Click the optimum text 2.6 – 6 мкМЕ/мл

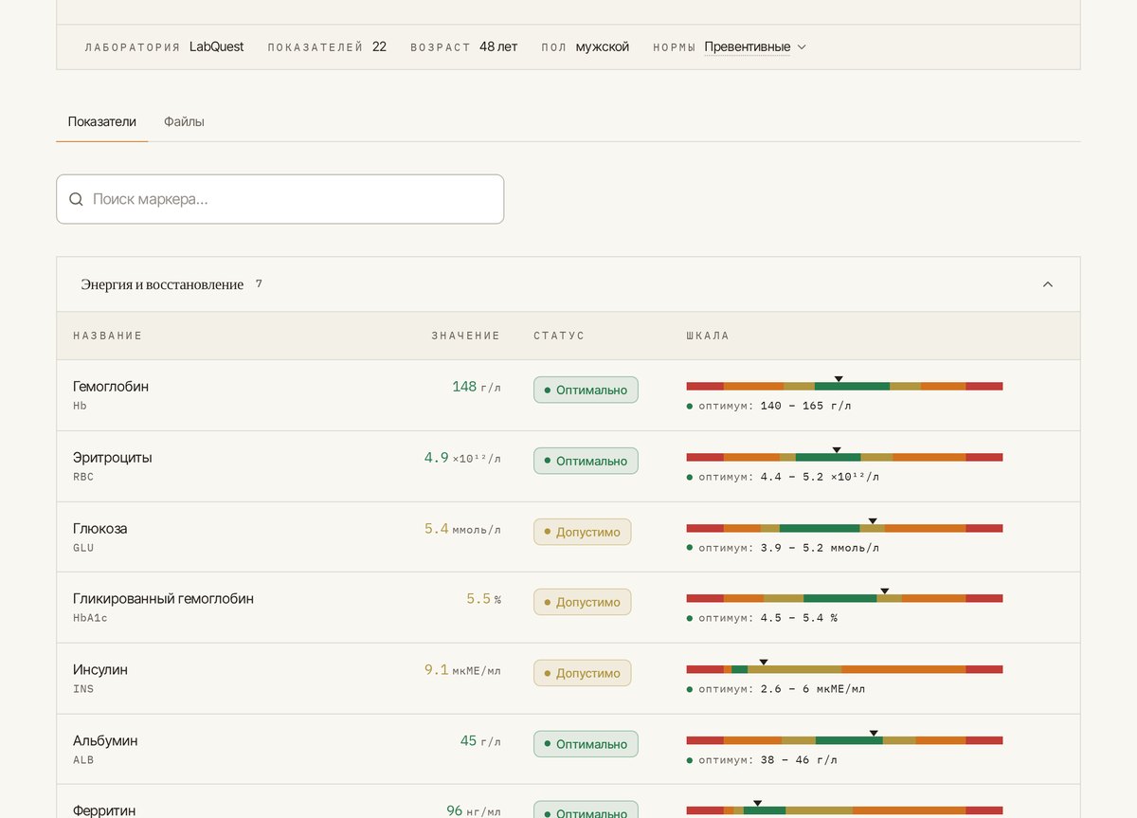tap(813, 689)
